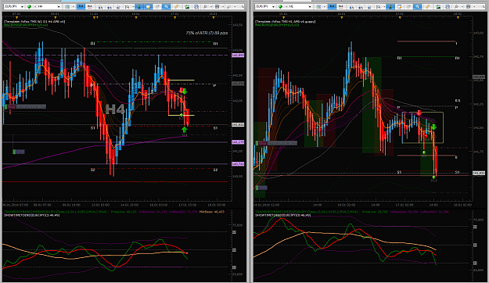Toggle the Ask button on the left chart
This screenshot has width=489, height=283.
point(89,6)
